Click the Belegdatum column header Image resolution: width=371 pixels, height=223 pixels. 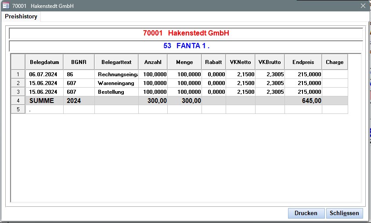tap(44, 62)
